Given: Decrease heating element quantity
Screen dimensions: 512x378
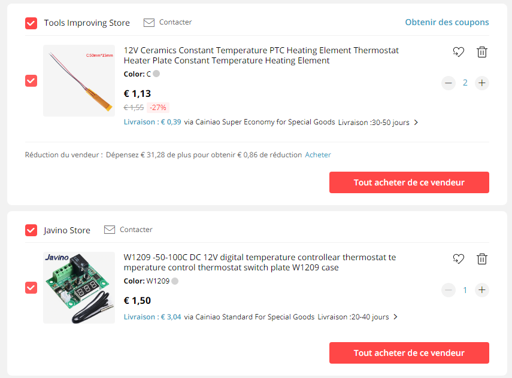Looking at the screenshot, I should click(449, 83).
